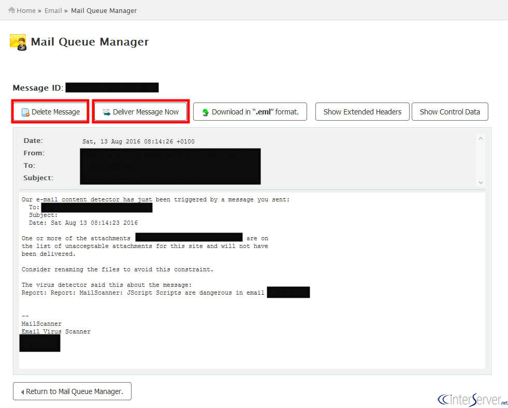508x408 pixels.
Task: Click the Delete Message document icon
Action: (25, 112)
